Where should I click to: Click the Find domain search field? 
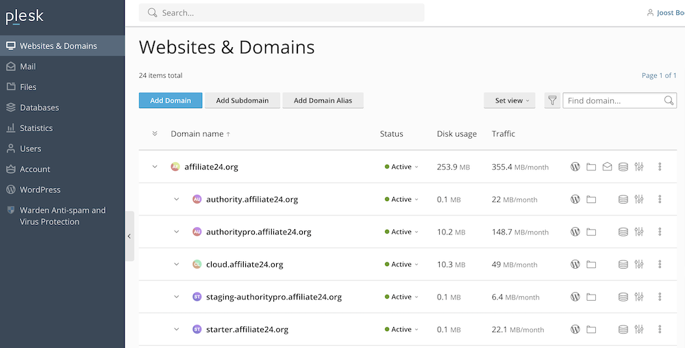(613, 101)
